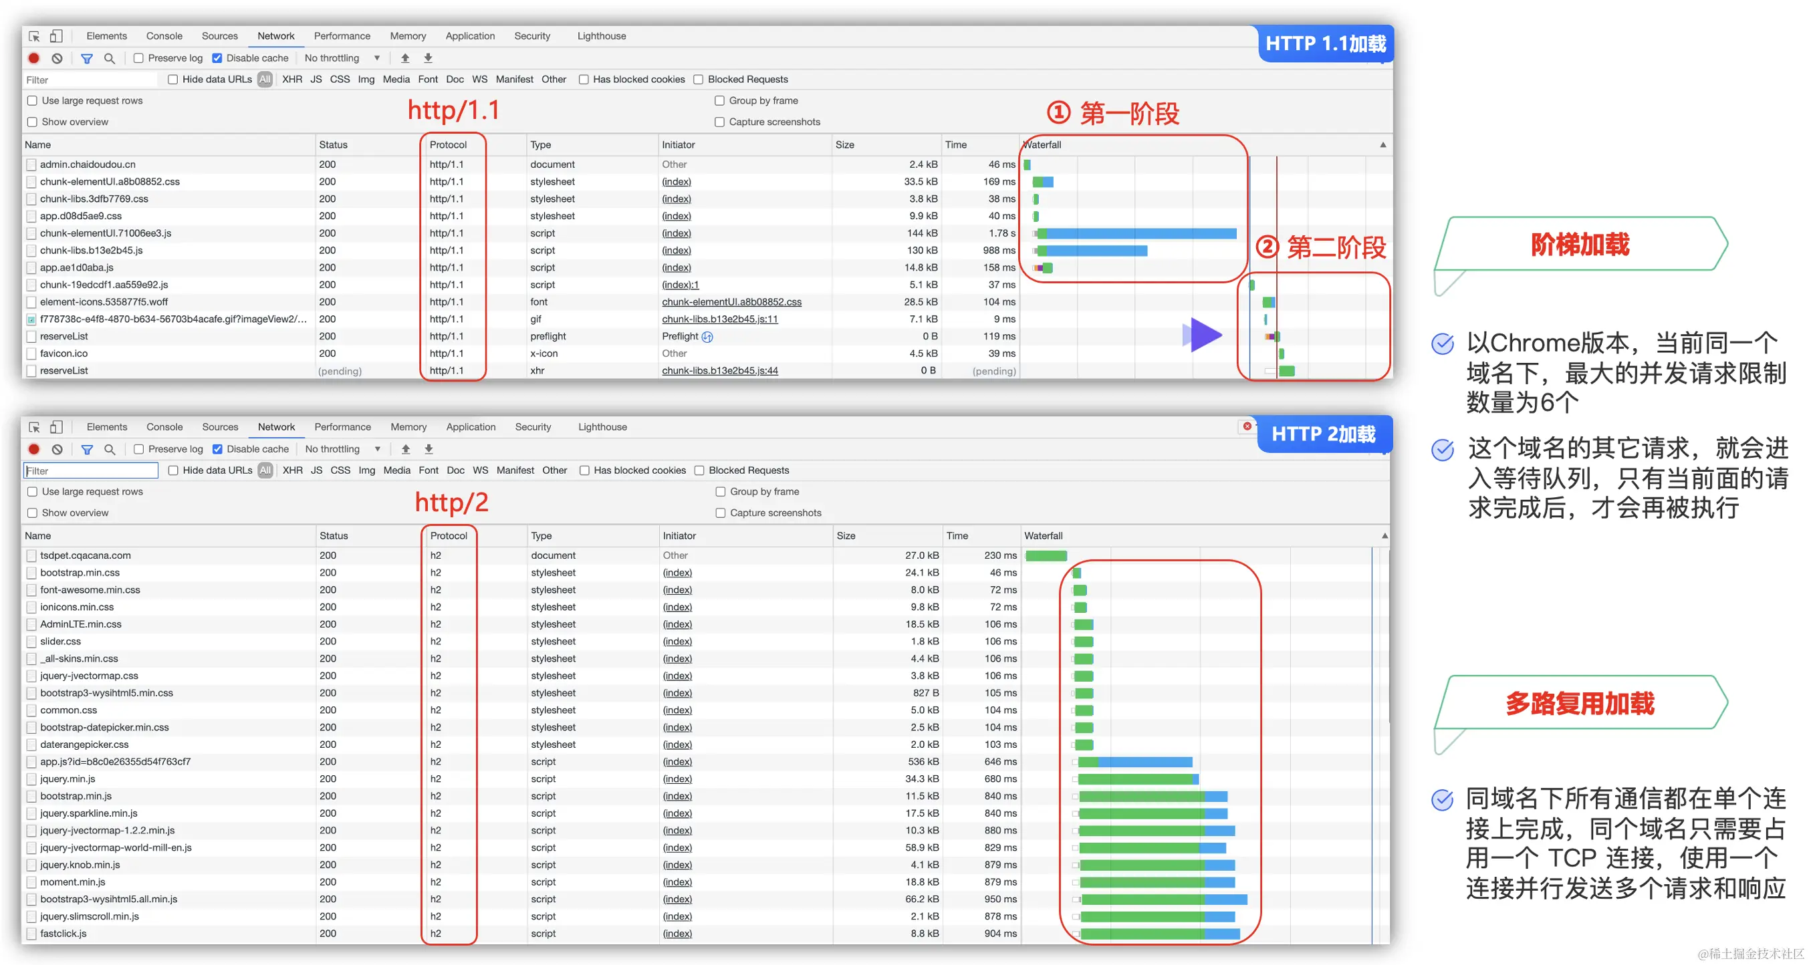Select bootstrap.min.css request row
The height and width of the screenshot is (965, 1809).
706,573
